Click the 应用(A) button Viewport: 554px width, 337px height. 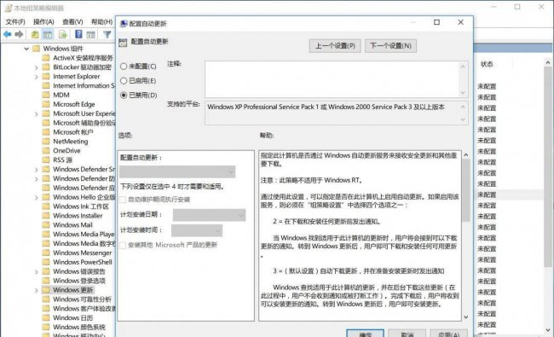click(x=448, y=334)
